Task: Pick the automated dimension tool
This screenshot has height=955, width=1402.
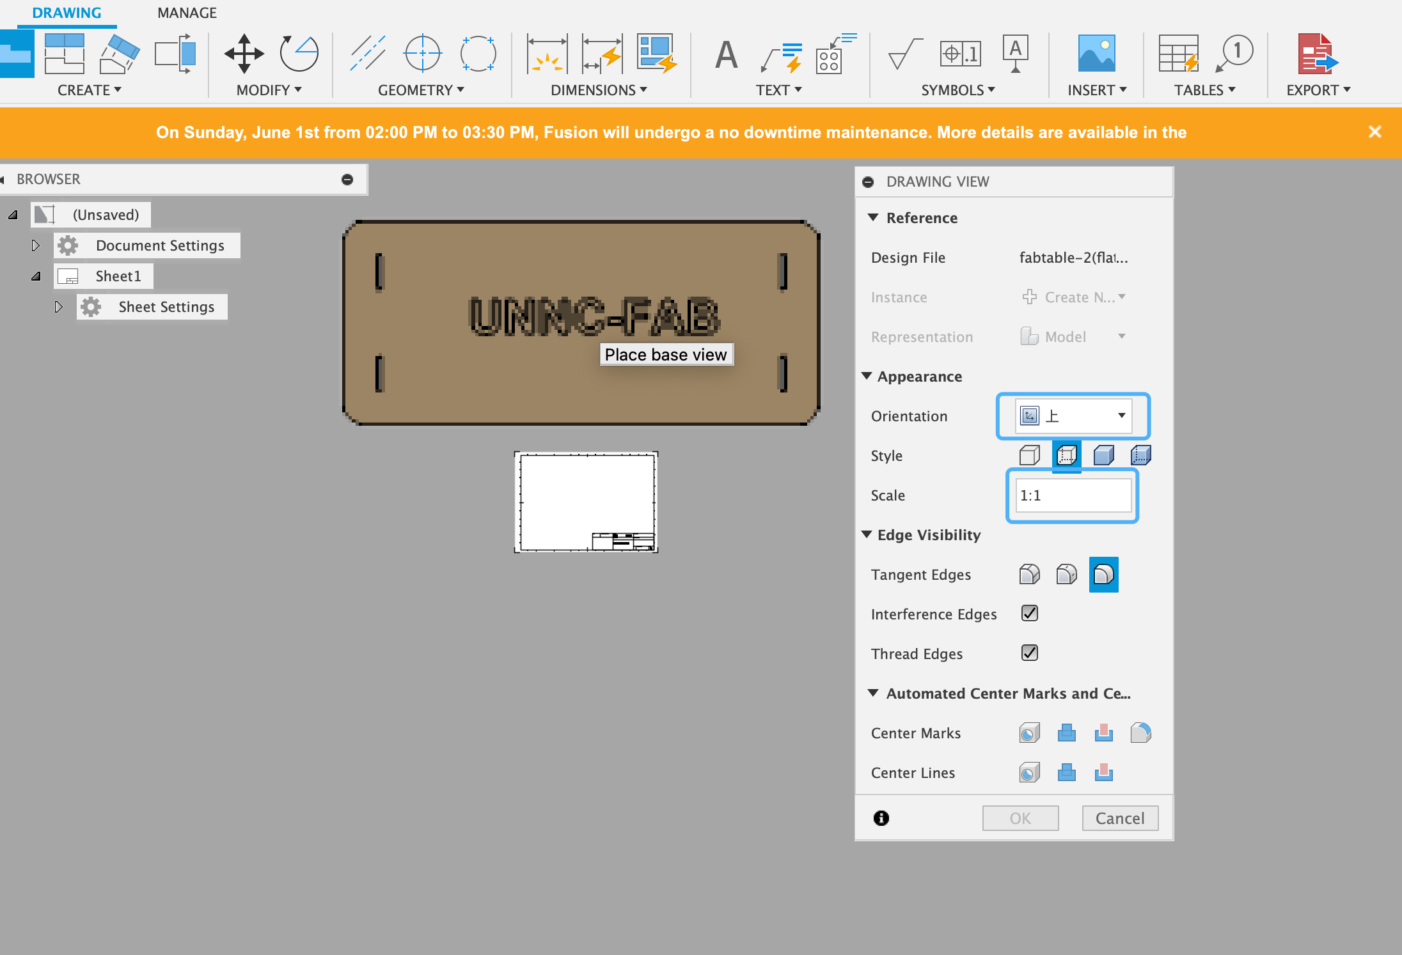Action: point(657,54)
